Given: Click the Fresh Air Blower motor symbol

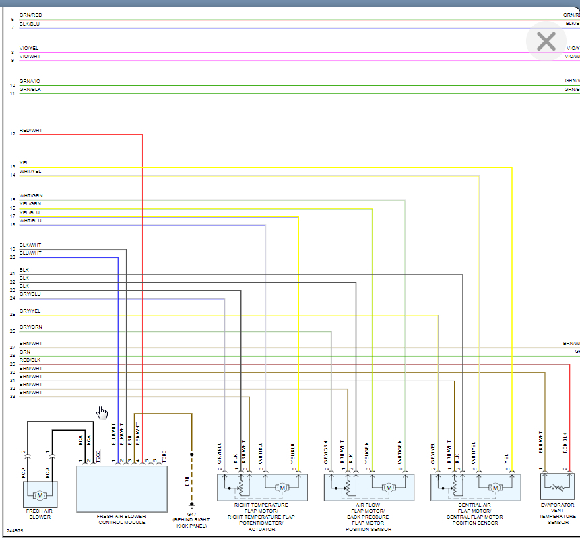Looking at the screenshot, I should coord(40,496).
